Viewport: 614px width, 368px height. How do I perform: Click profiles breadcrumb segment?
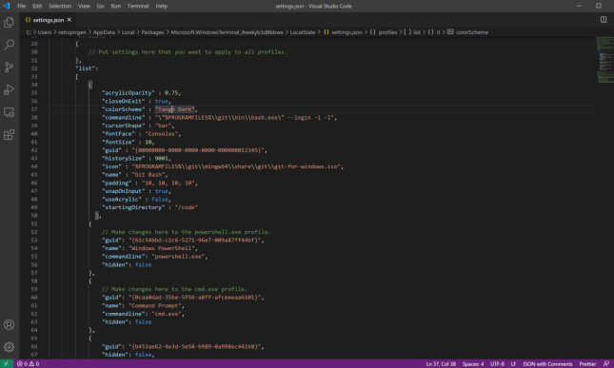click(x=384, y=32)
